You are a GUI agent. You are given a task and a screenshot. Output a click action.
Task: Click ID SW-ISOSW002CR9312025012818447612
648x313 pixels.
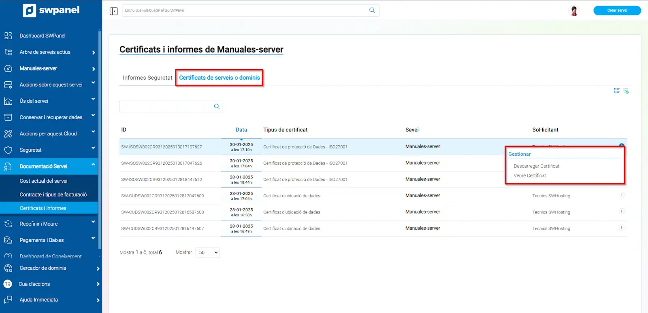pyautogui.click(x=162, y=179)
